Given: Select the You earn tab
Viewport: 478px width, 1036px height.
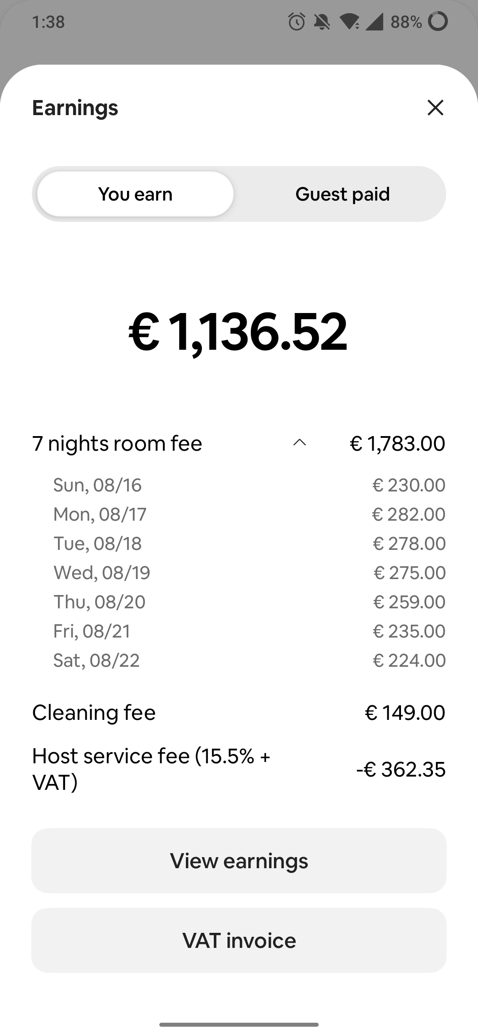Looking at the screenshot, I should (135, 194).
